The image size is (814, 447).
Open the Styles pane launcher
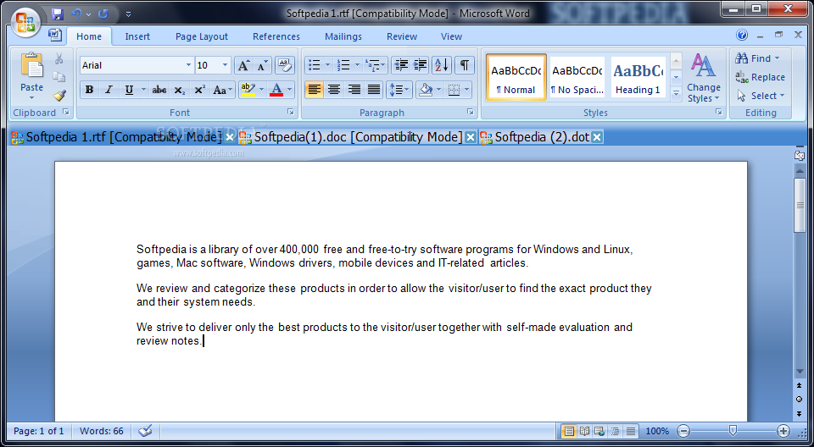pyautogui.click(x=718, y=112)
